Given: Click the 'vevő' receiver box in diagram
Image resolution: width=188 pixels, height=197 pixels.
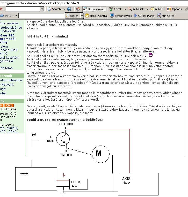Looking at the screenshot, I should pos(36,179).
